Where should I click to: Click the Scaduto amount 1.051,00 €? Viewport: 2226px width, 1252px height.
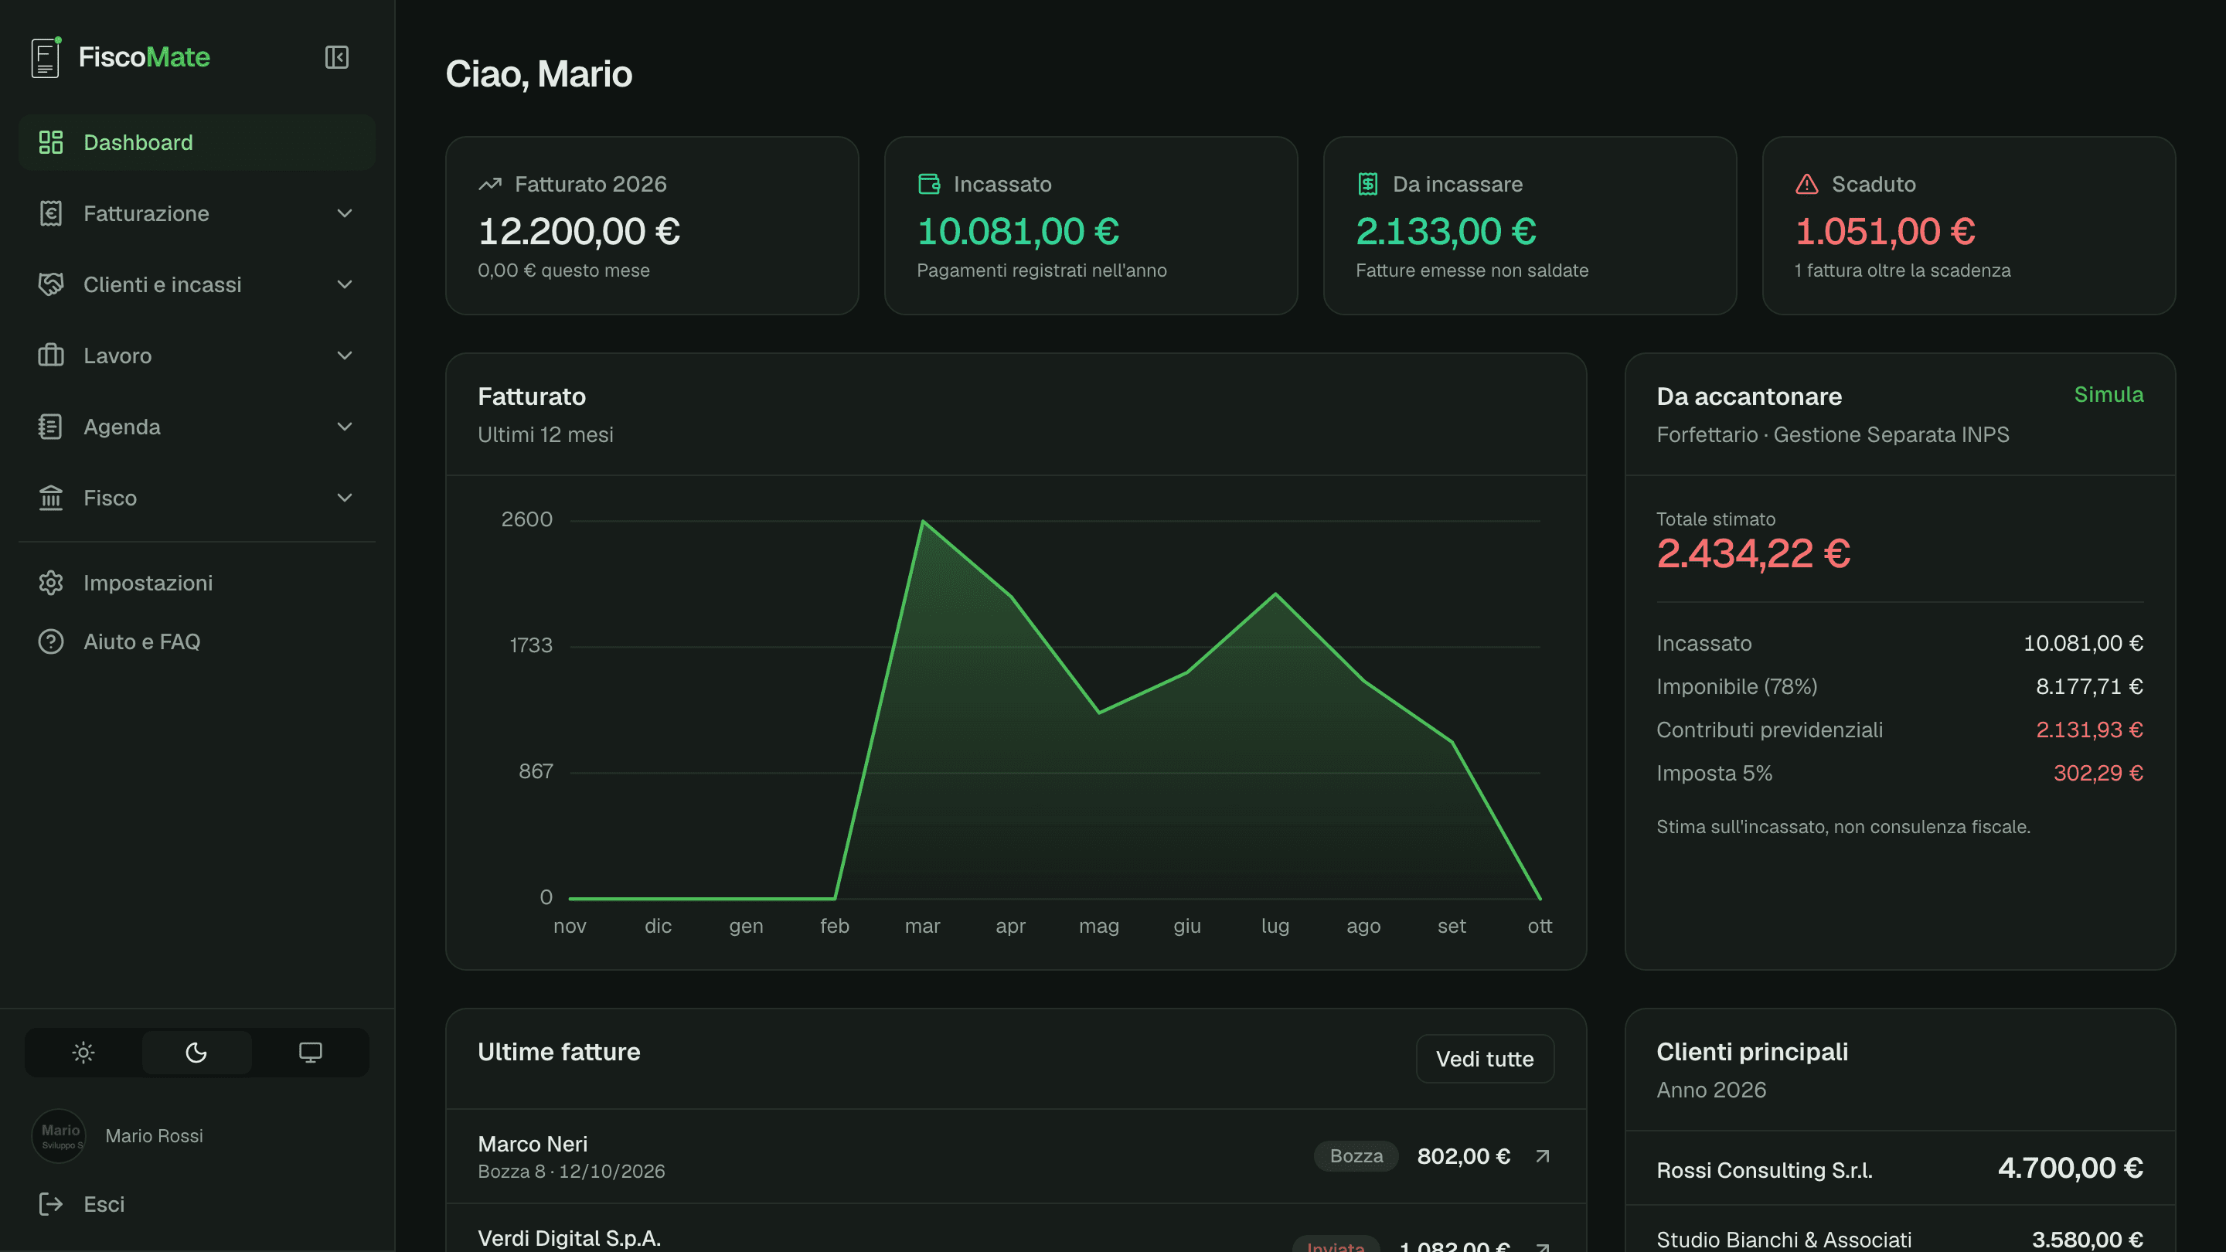pyautogui.click(x=1884, y=232)
